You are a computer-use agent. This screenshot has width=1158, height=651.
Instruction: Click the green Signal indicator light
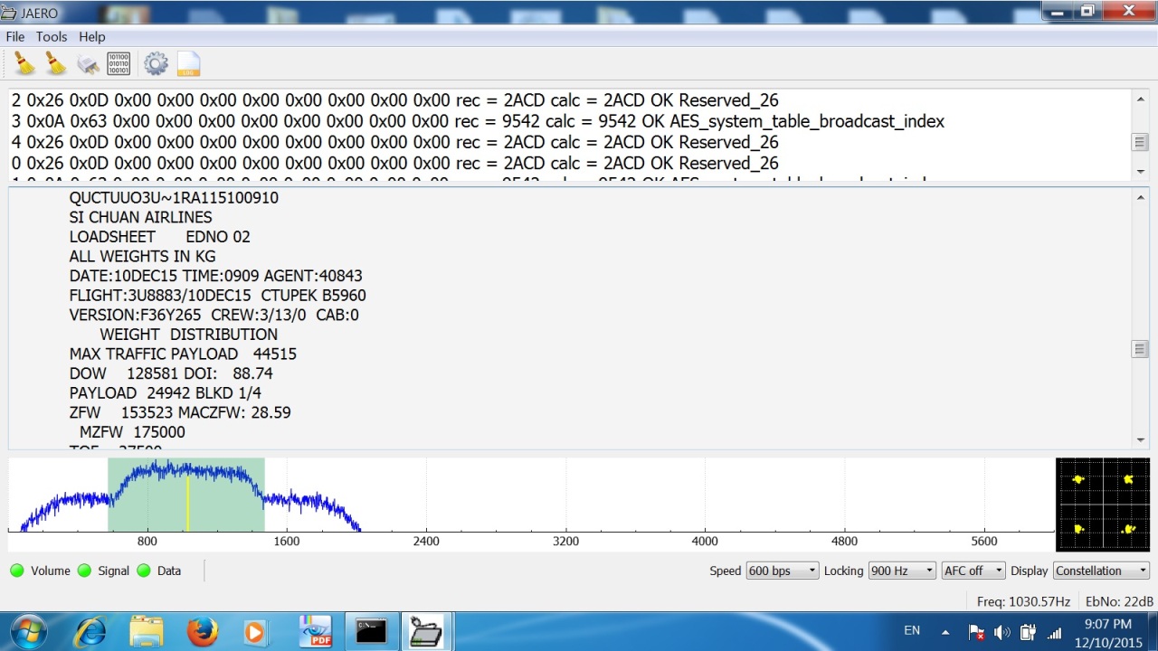click(x=84, y=571)
